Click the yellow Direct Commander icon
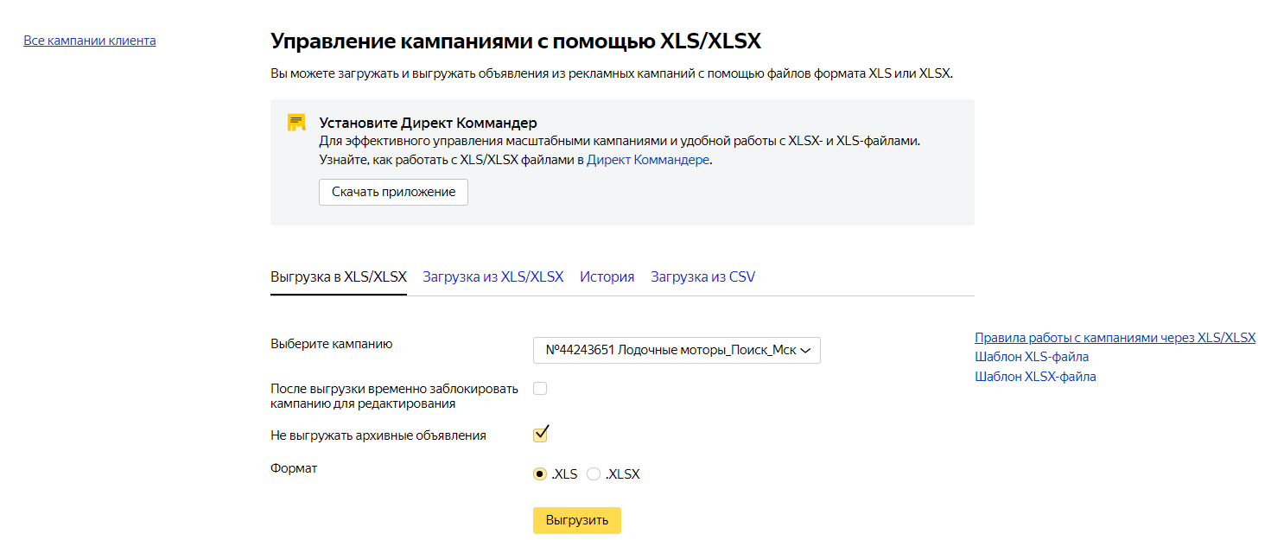The height and width of the screenshot is (540, 1271). pyautogui.click(x=296, y=123)
